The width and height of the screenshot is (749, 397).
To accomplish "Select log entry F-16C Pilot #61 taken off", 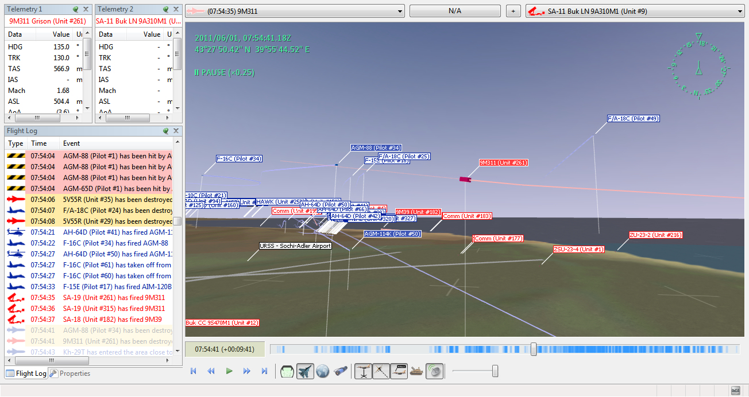I will click(x=89, y=265).
